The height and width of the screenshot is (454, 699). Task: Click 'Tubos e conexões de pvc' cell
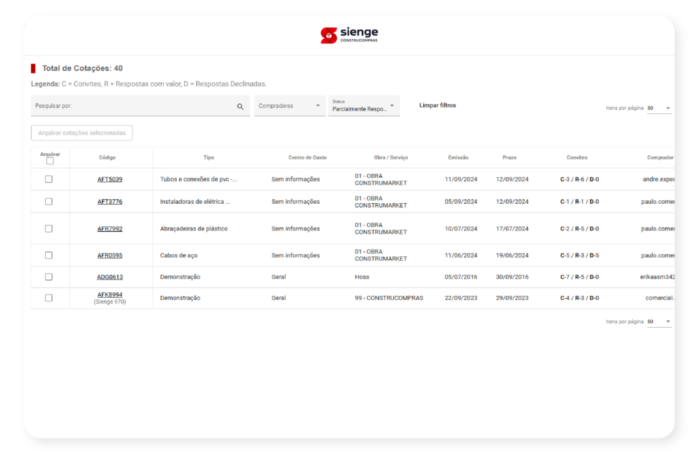(199, 179)
